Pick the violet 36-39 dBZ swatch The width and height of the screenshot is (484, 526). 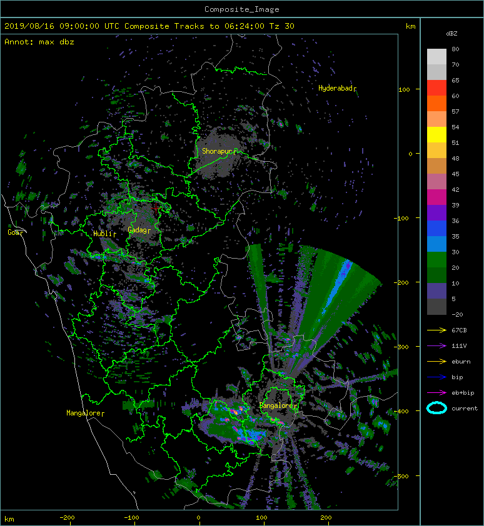coord(436,212)
